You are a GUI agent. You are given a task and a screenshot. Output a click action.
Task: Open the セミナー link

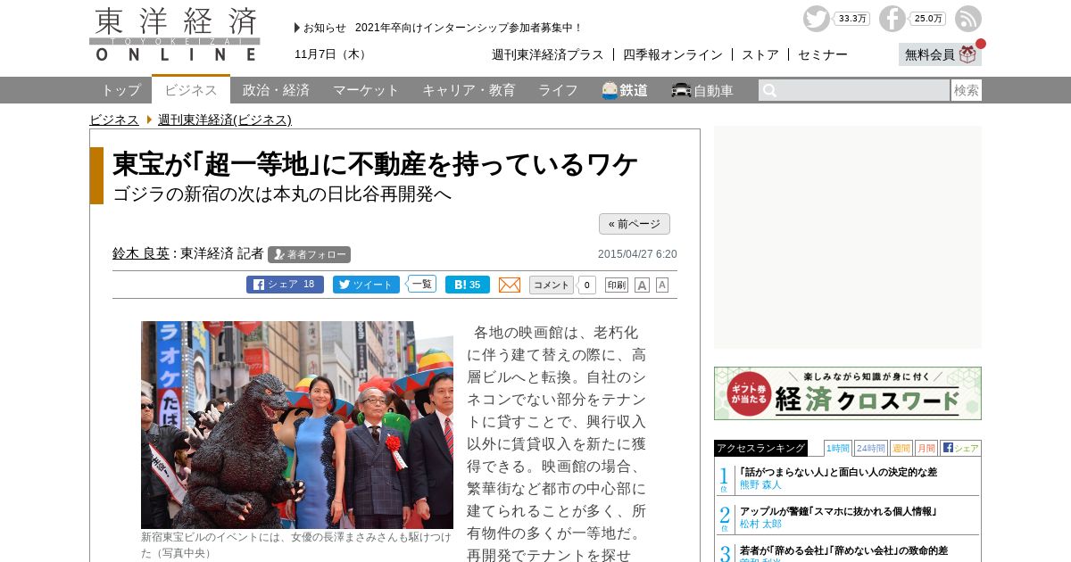823,54
